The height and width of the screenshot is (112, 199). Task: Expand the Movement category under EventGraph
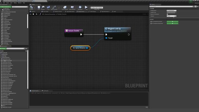(1, 54)
